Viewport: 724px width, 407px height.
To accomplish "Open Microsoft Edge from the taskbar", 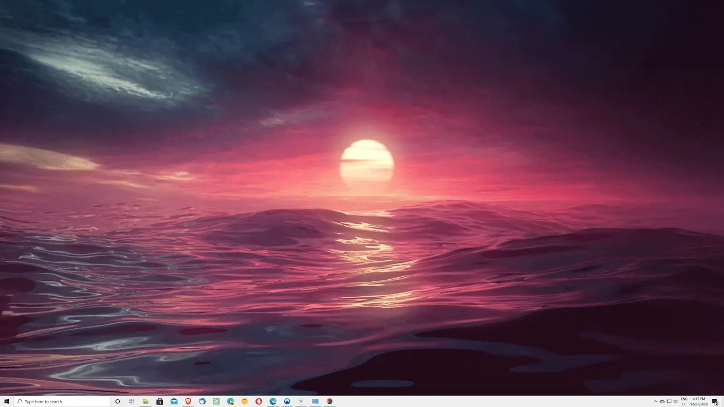I will [x=273, y=402].
